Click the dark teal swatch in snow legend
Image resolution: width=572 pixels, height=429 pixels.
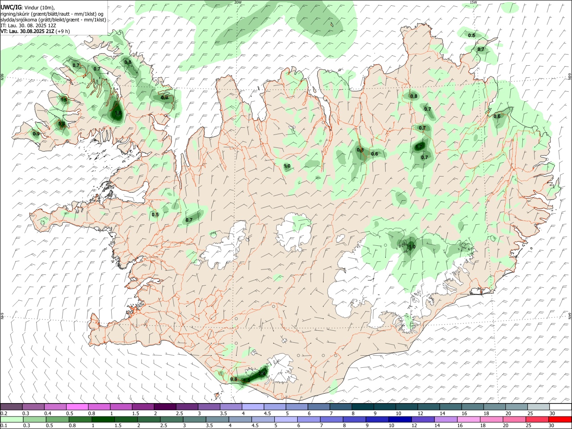tap(362, 407)
